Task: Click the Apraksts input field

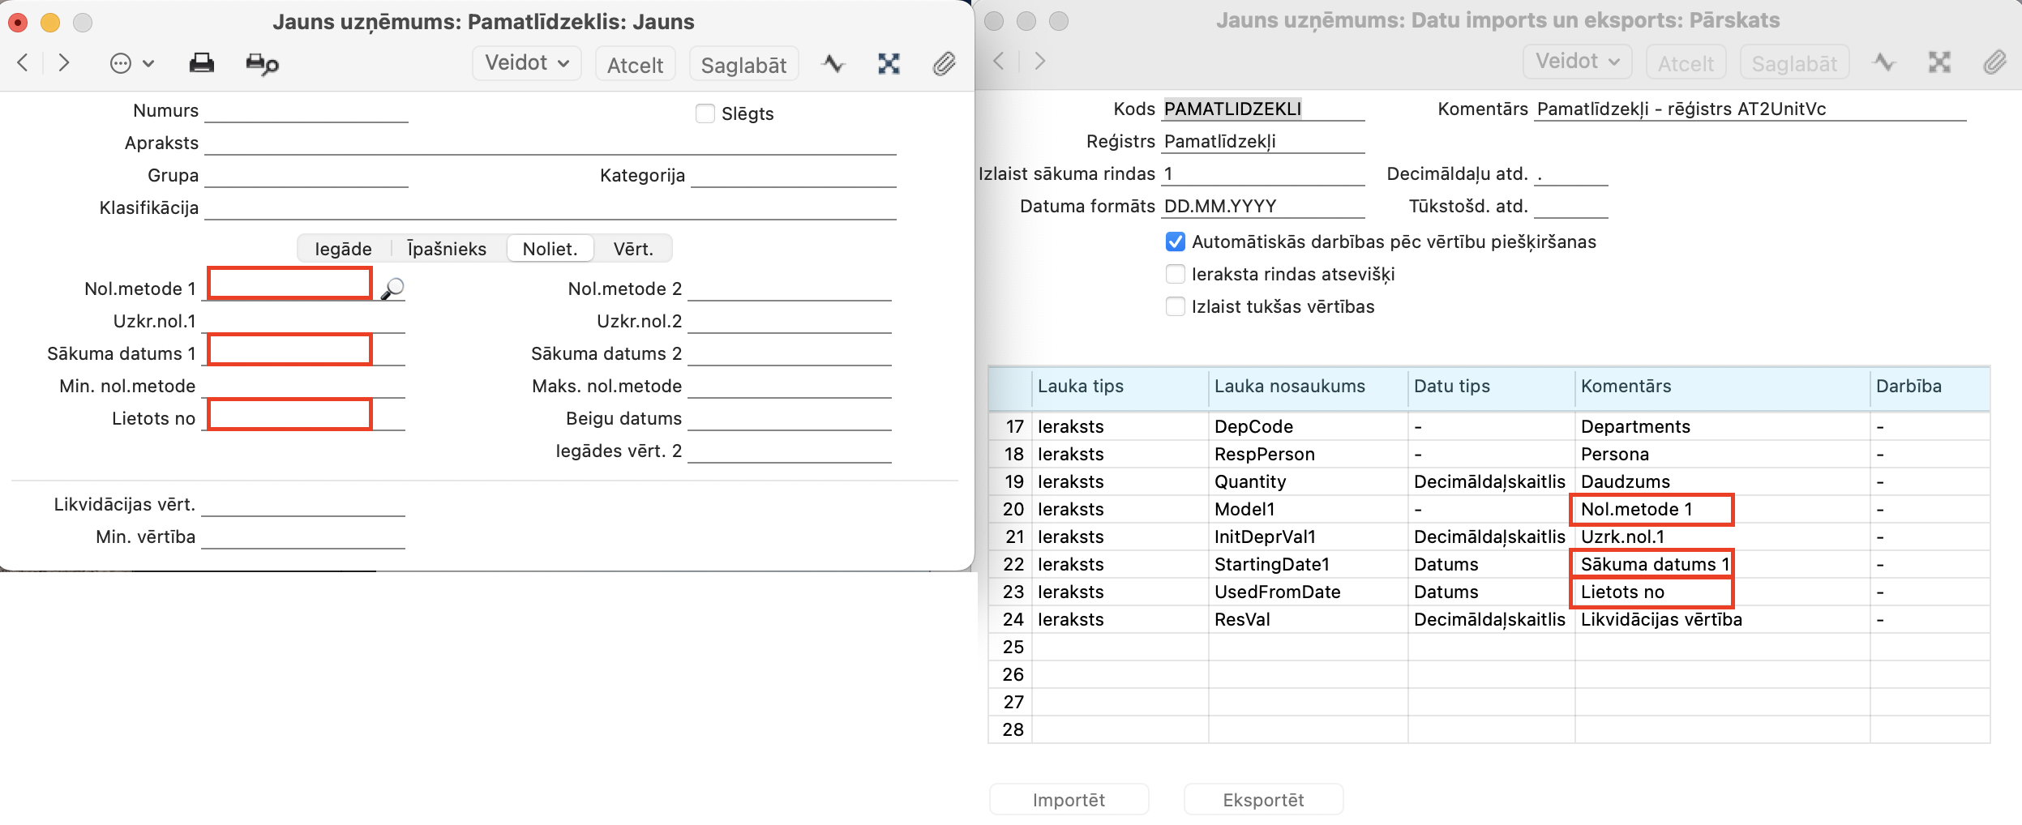Action: point(550,143)
